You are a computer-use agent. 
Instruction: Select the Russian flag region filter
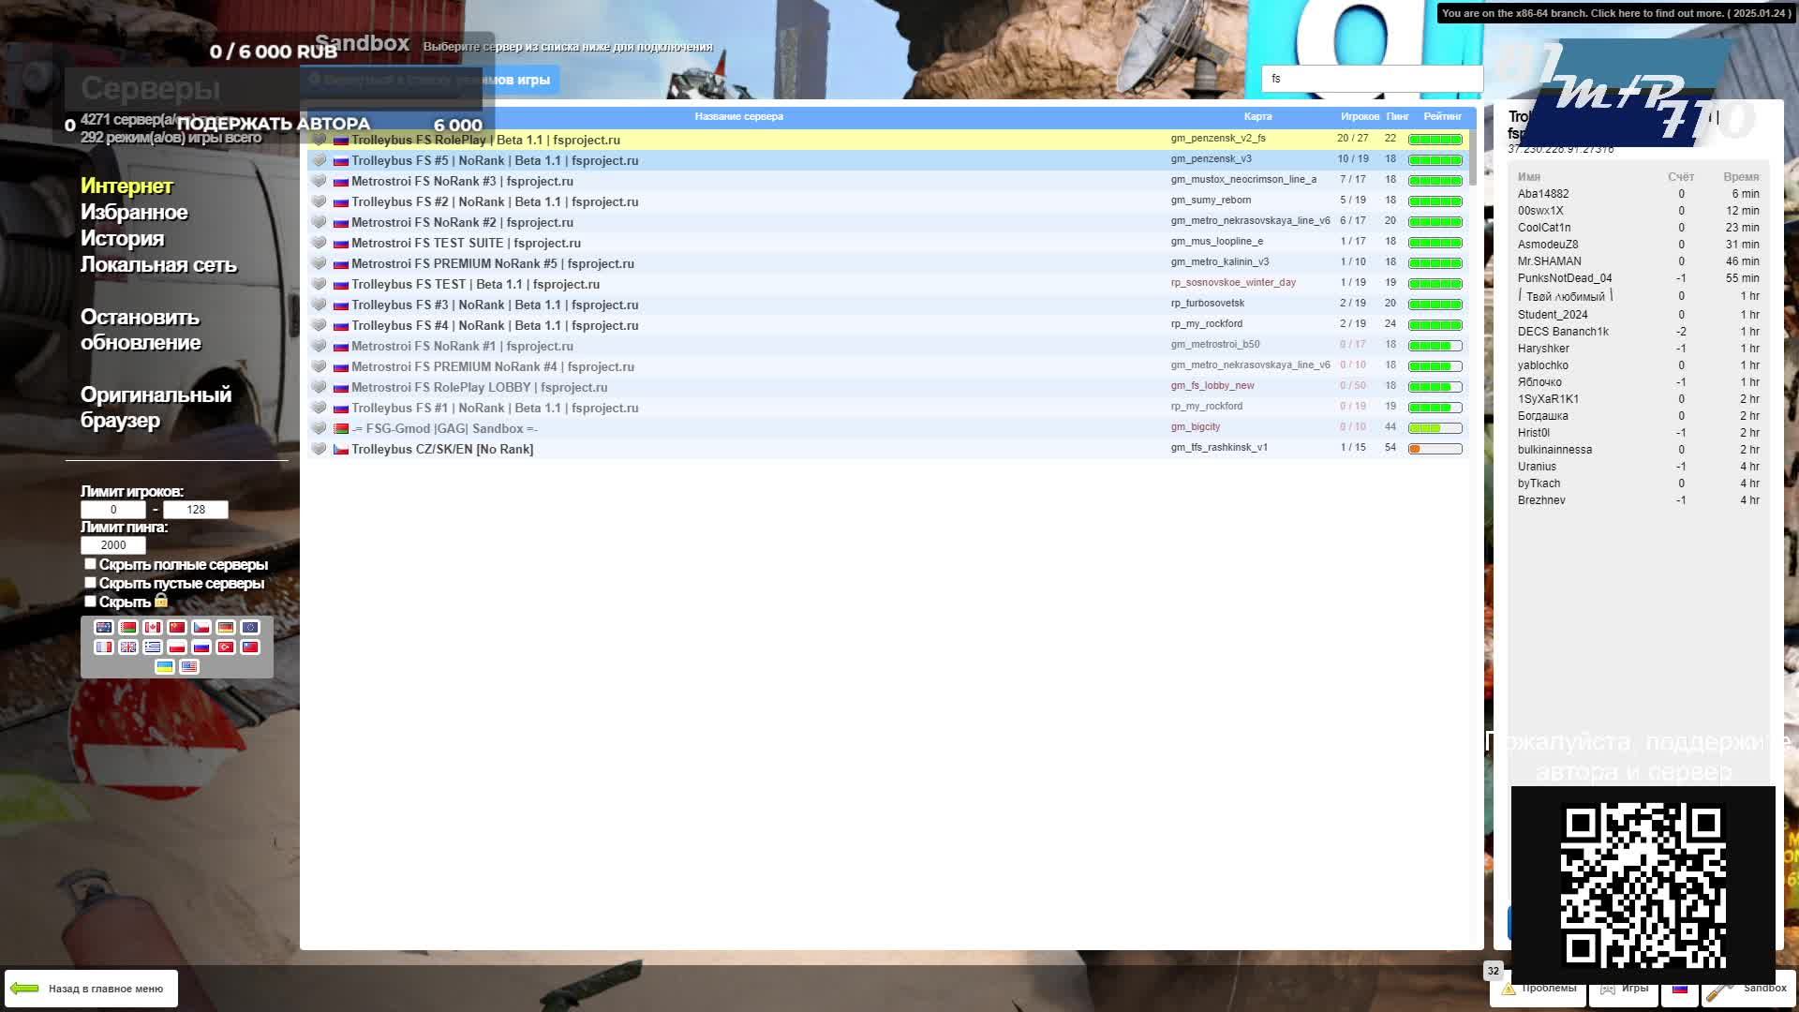[x=201, y=647]
